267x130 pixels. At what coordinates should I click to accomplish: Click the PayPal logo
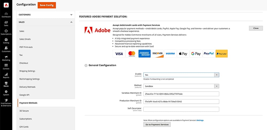point(209,54)
